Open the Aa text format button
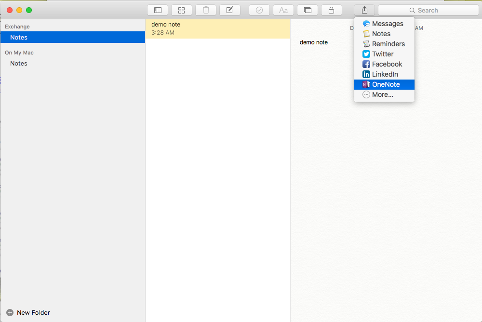Viewport: 482px width, 322px height. coord(283,10)
